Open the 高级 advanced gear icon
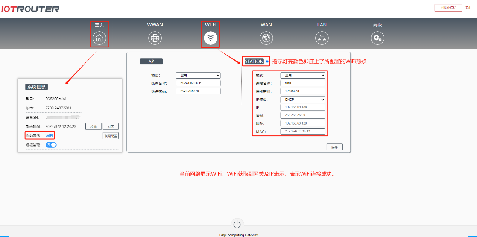The image size is (477, 237). click(377, 38)
